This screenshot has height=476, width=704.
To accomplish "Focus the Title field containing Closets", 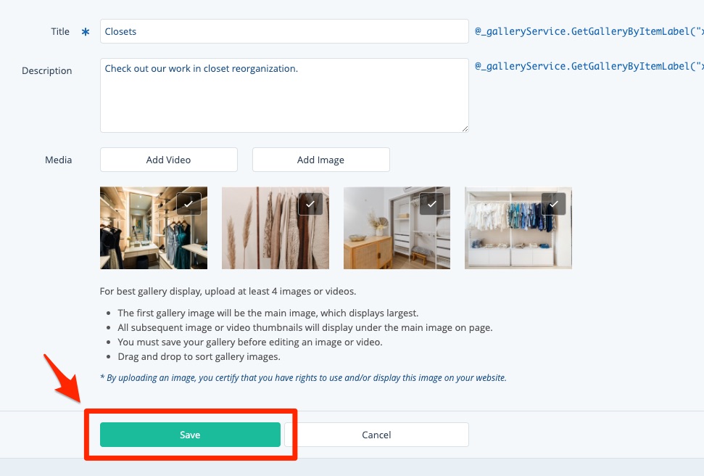I will [284, 31].
